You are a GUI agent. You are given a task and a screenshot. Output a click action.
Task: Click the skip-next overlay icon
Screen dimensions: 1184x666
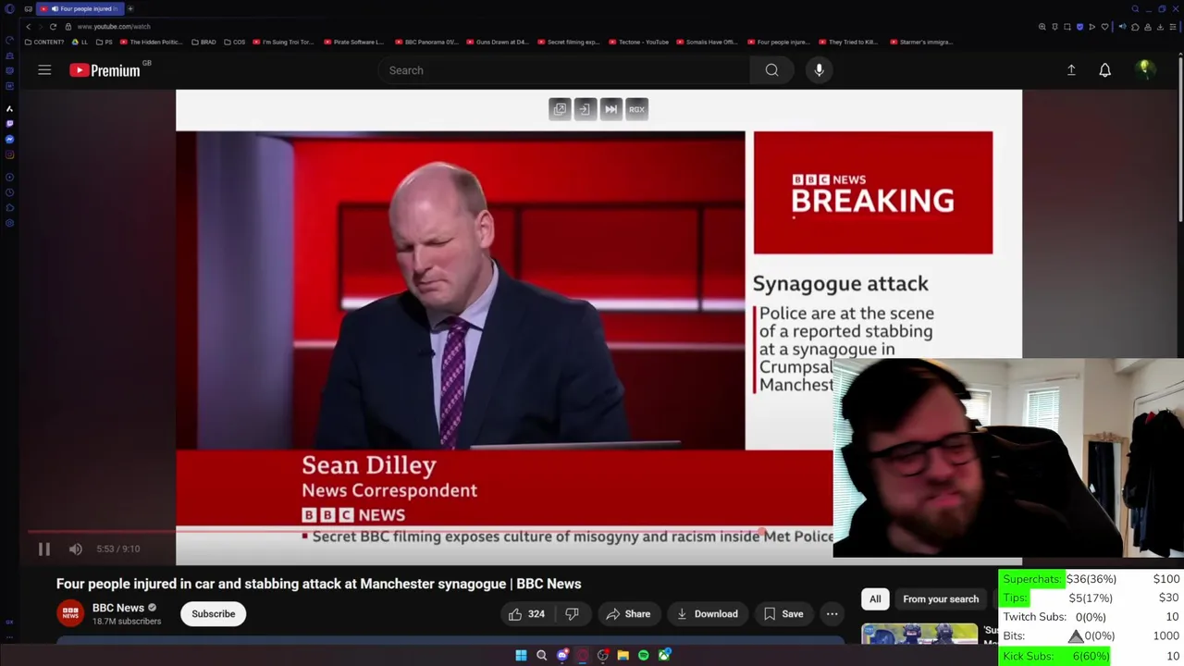[610, 109]
